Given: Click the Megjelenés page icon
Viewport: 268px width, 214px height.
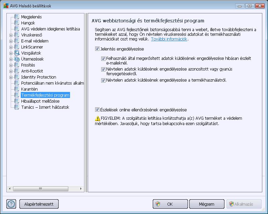Looking at the screenshot, I should tap(17, 17).
